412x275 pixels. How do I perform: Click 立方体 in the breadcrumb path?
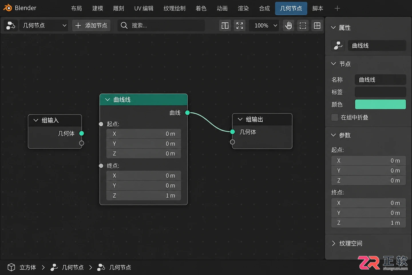tap(28, 267)
